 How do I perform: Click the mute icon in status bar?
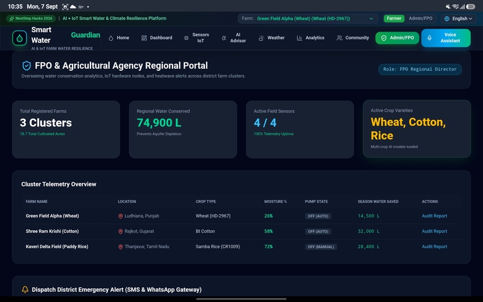point(448,7)
